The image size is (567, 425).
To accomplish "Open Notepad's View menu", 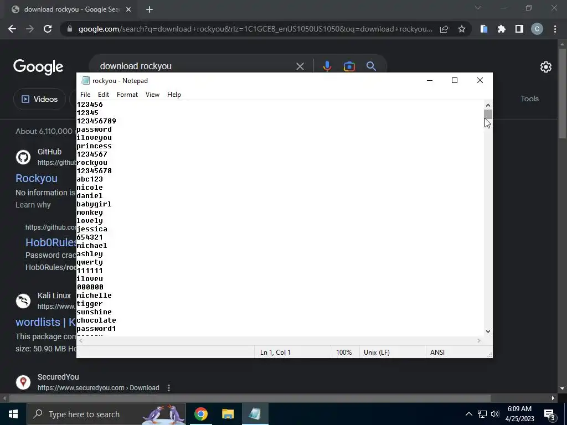I will point(153,94).
